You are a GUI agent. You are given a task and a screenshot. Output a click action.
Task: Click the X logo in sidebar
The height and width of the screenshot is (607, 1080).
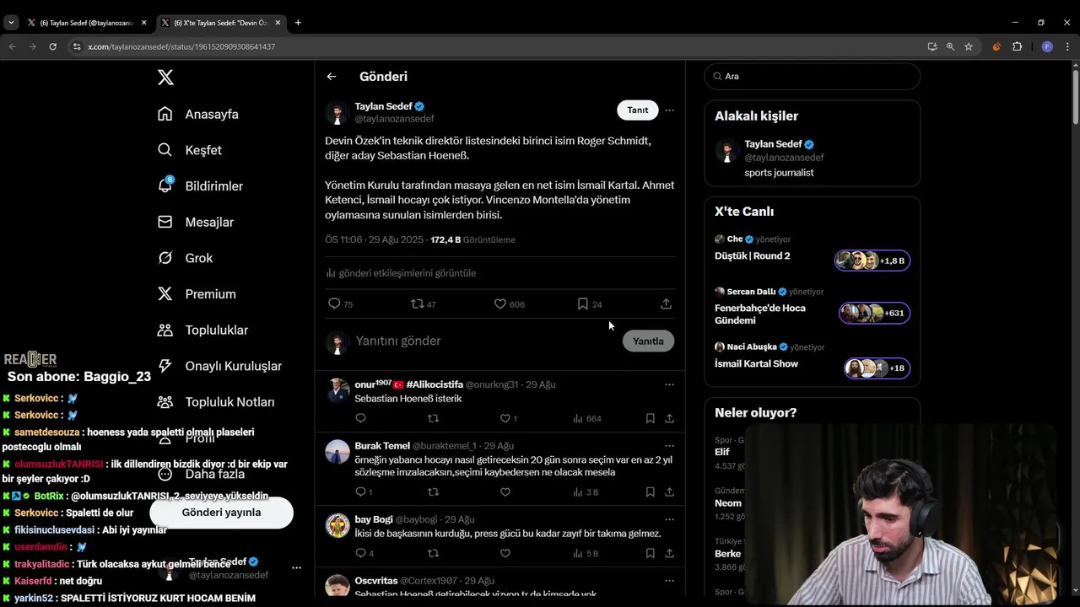[165, 78]
